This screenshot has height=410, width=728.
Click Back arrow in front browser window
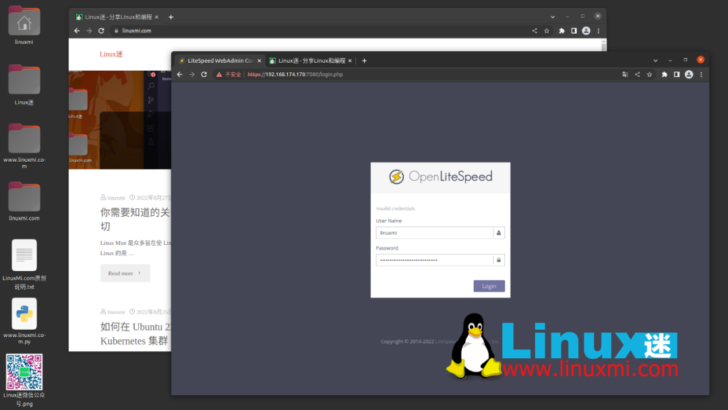point(180,74)
